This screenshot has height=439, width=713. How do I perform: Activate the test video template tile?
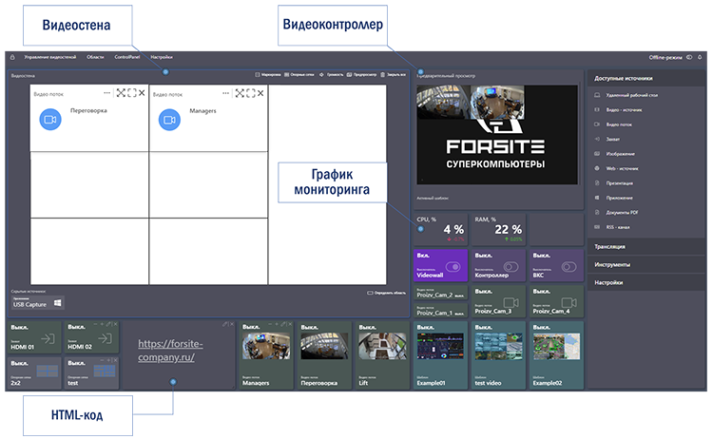(498, 355)
